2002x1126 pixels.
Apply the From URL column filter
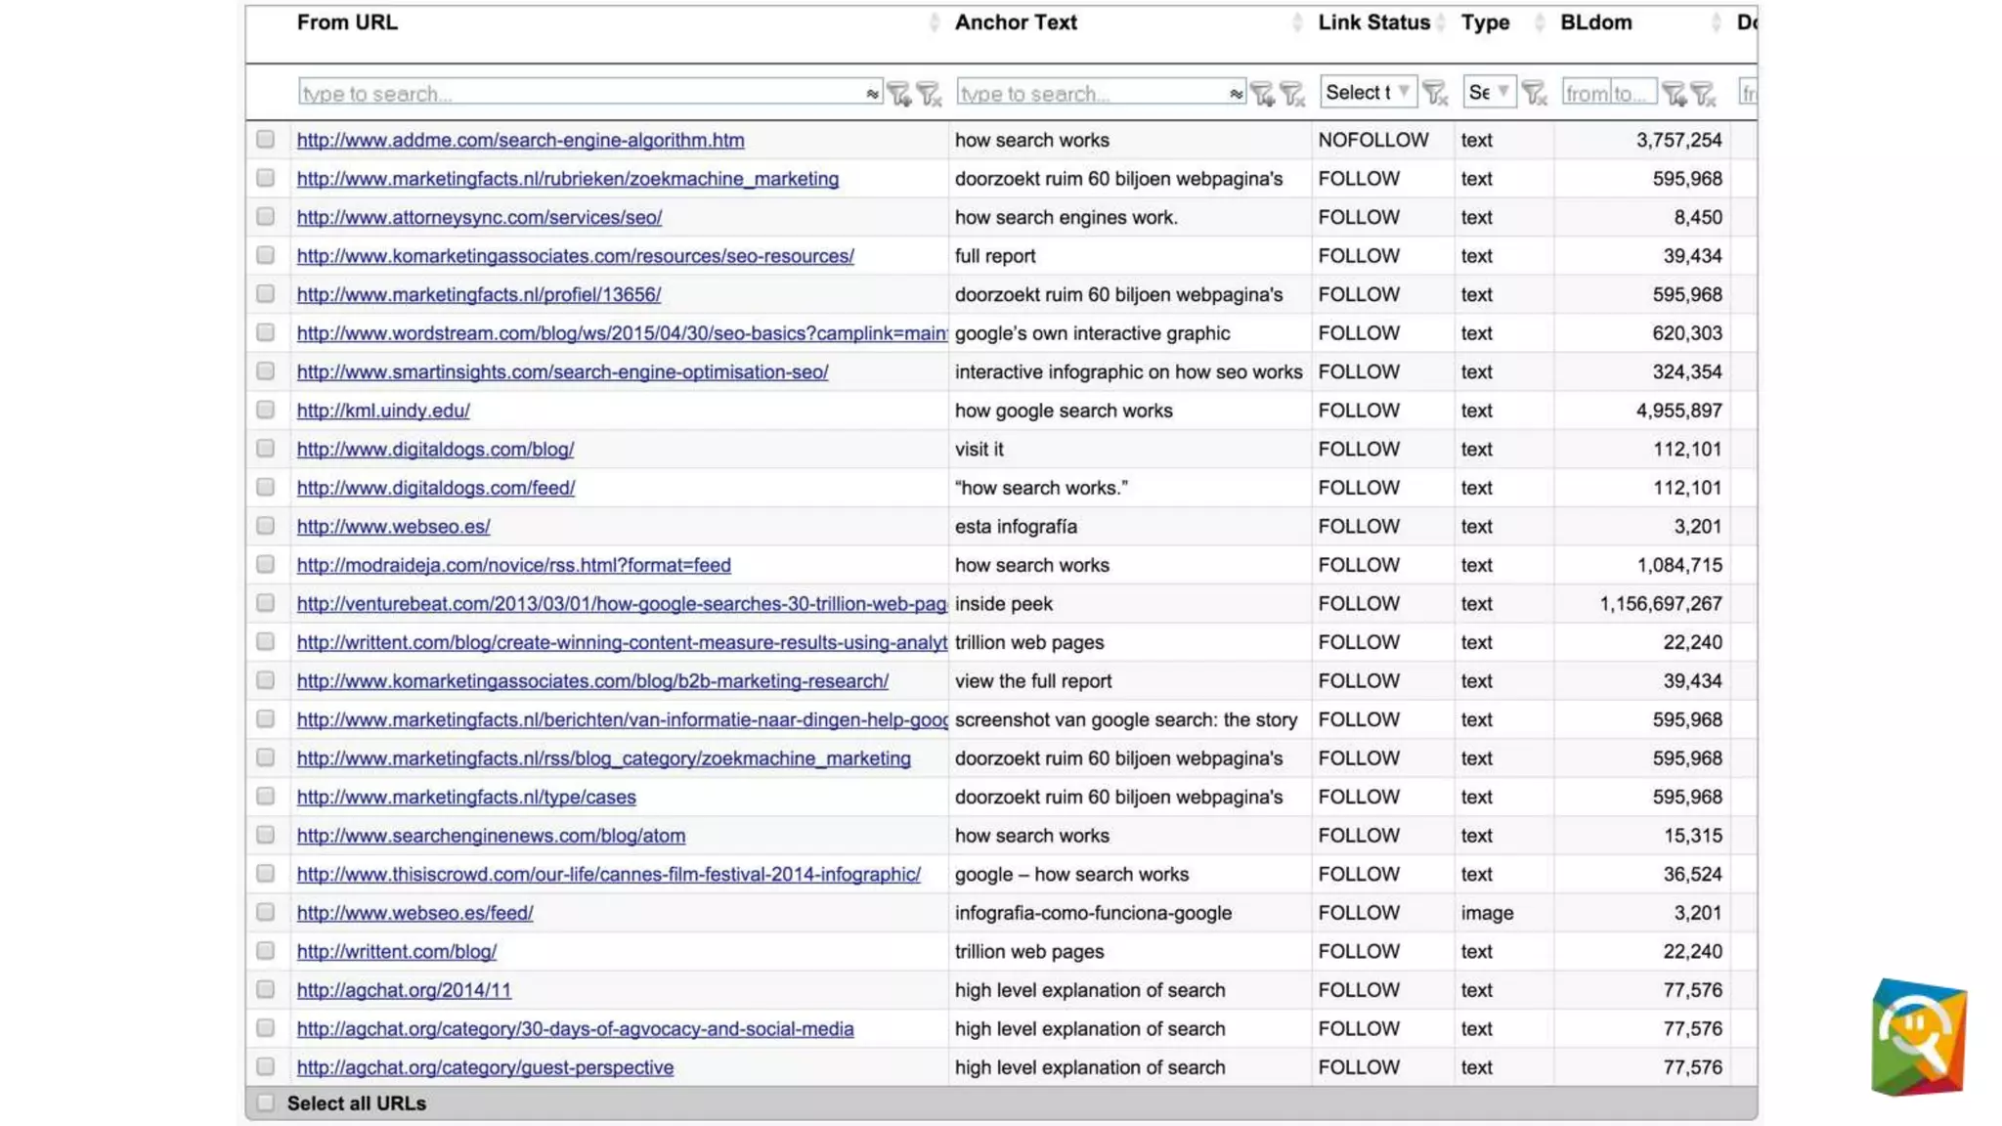898,94
